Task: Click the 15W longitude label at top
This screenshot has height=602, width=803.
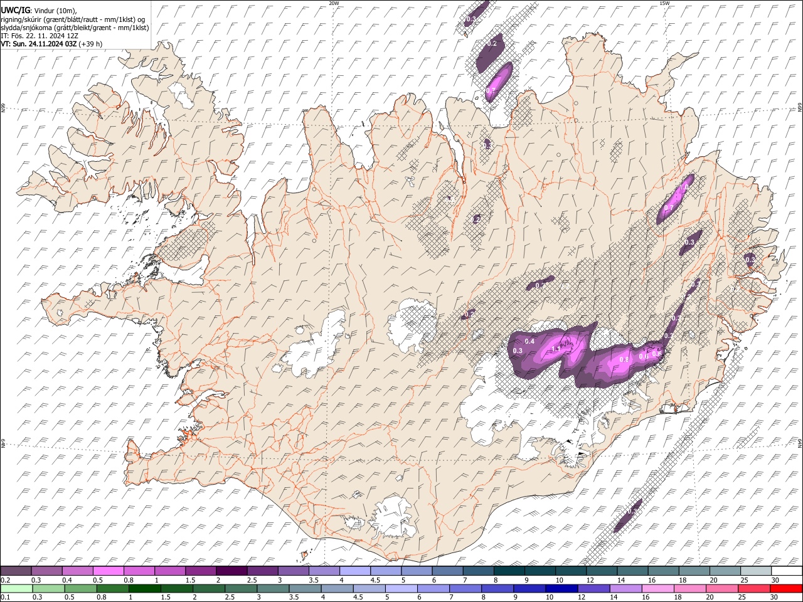Action: 664,3
